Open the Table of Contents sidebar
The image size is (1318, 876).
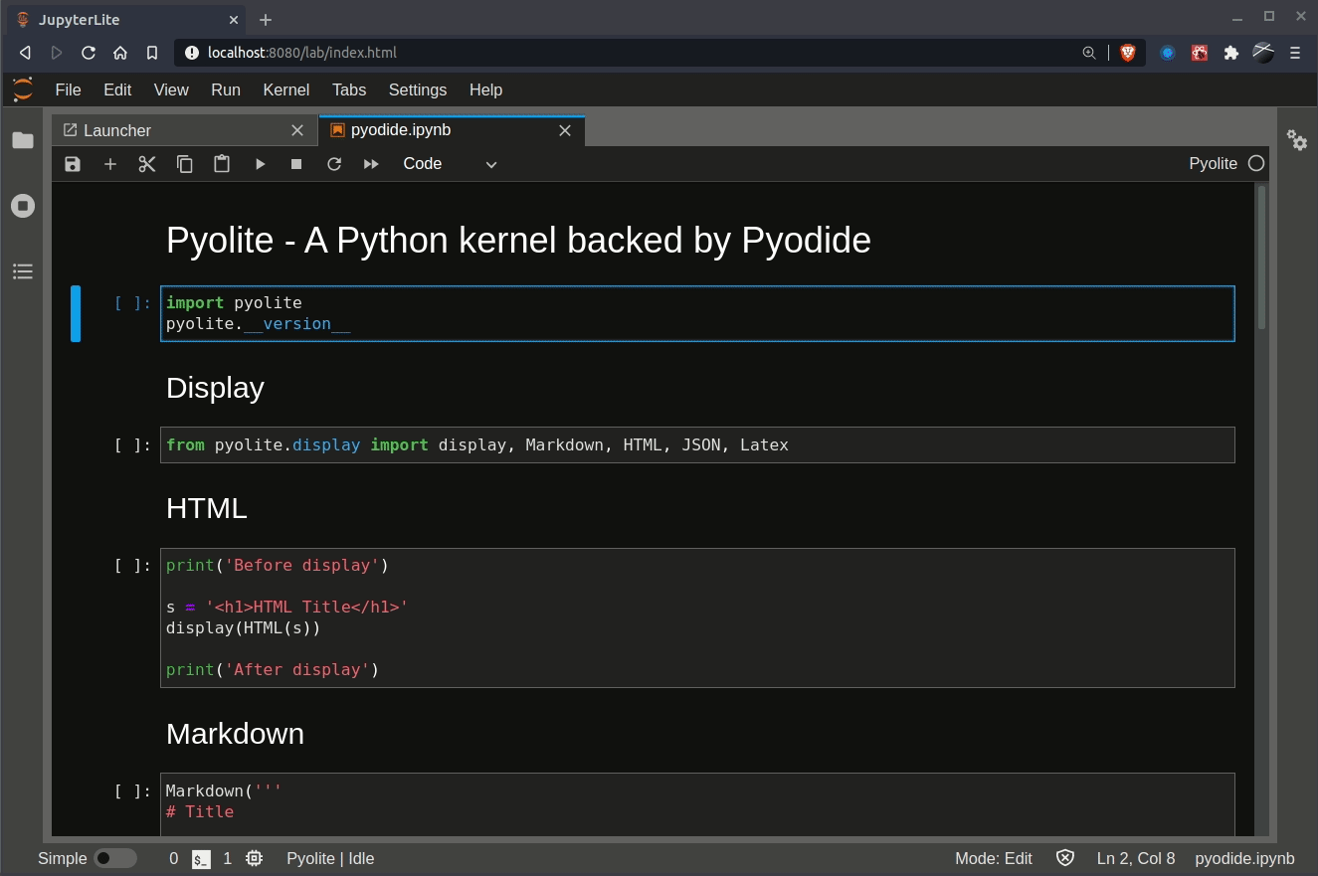(23, 271)
